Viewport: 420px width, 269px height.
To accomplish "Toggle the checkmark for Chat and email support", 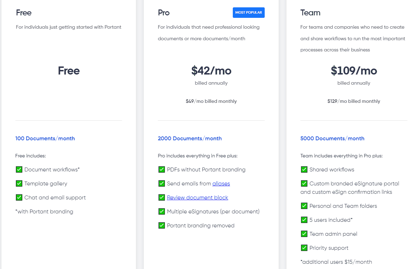I will tap(19, 197).
